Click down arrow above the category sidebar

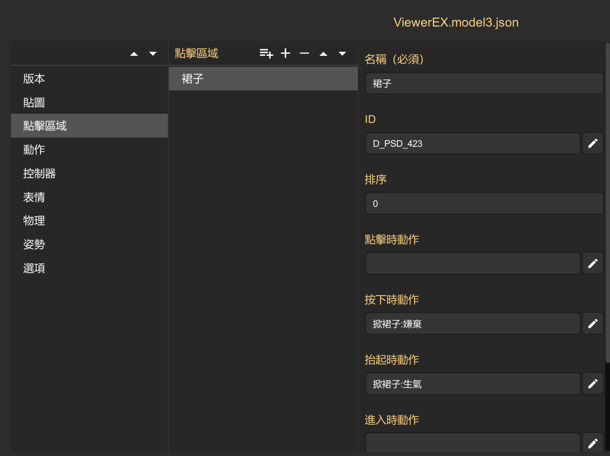(153, 54)
